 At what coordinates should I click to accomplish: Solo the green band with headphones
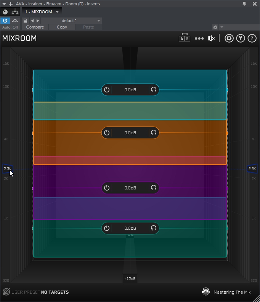154,228
